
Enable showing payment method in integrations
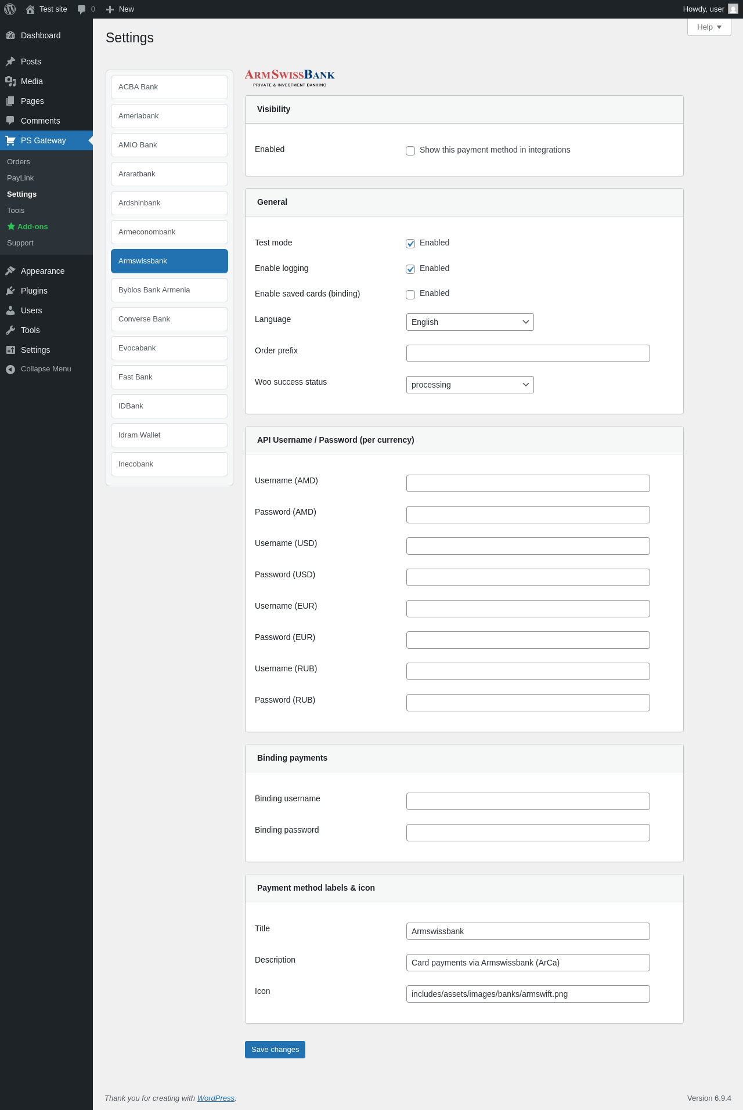tap(410, 151)
